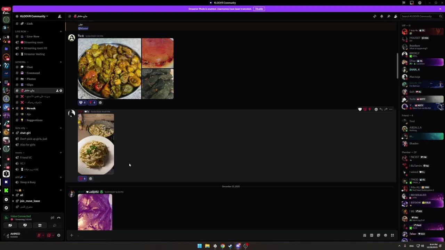Join the Friend VC voice channel
445x250 pixels.
tap(38, 158)
